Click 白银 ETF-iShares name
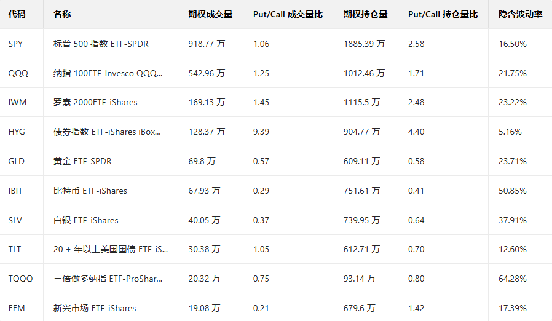The height and width of the screenshot is (321, 552). [85, 220]
